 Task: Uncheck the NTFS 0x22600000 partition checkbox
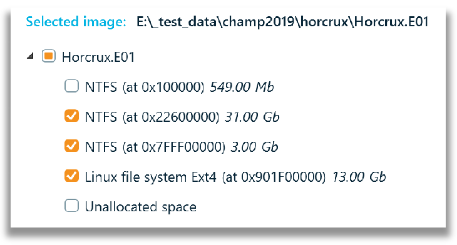(x=71, y=116)
